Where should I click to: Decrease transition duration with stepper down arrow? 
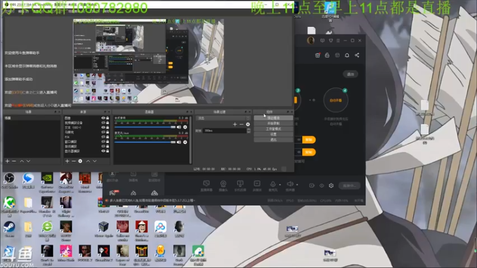[x=249, y=132]
